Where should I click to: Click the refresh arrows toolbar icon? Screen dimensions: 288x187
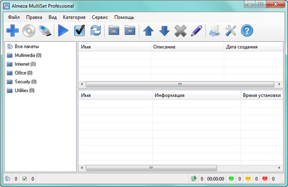96,31
